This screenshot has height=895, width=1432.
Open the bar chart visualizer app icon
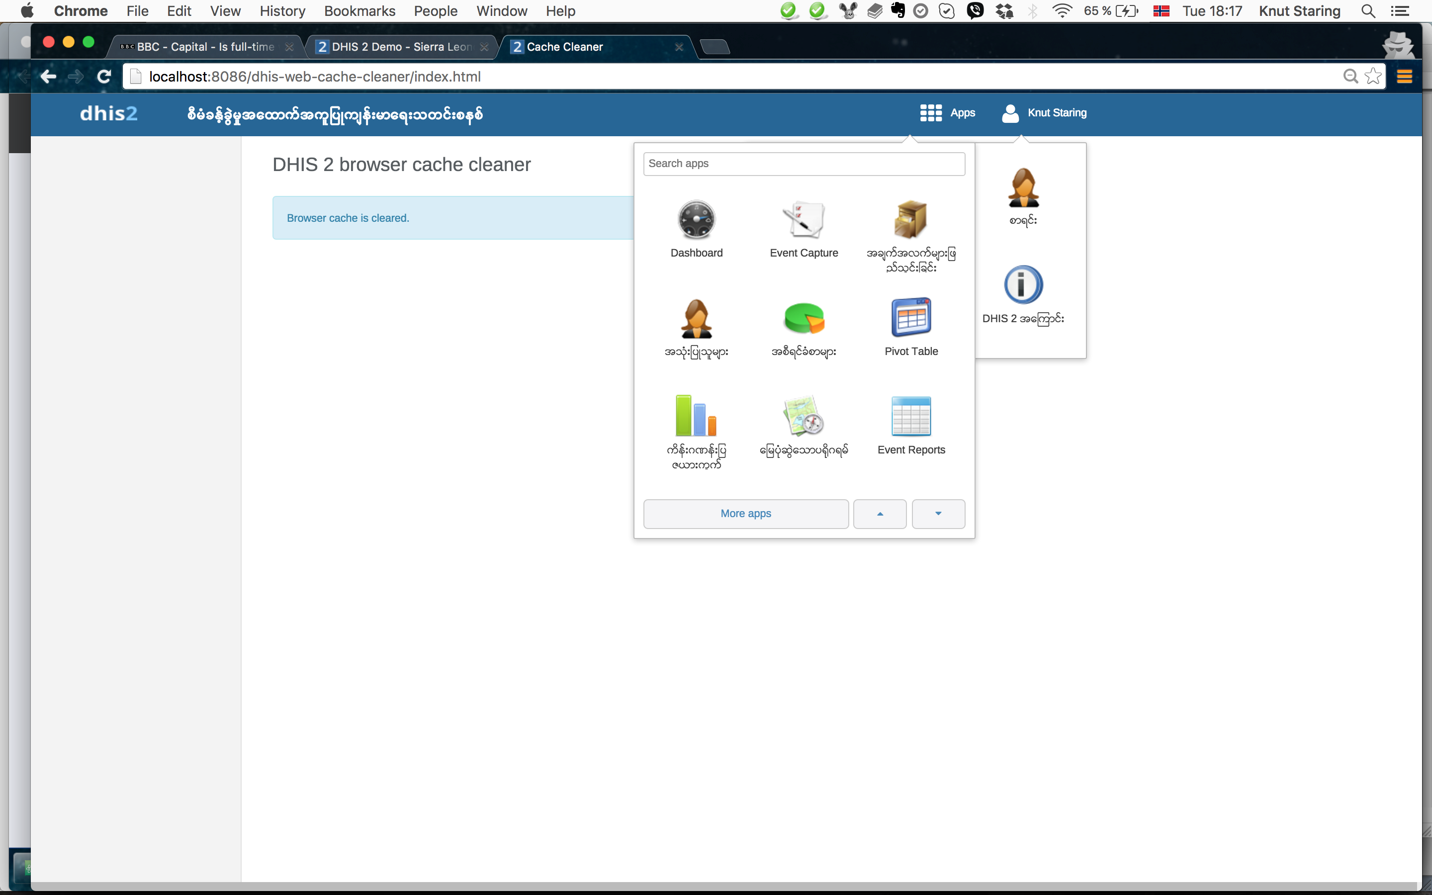pos(696,417)
